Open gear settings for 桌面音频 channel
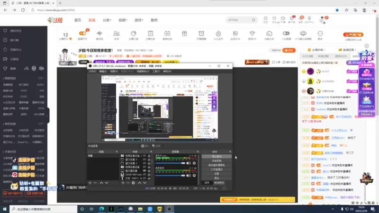This screenshot has width=379, height=213. point(194,176)
